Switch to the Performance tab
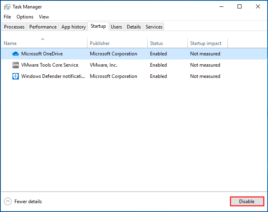This screenshot has width=268, height=212. click(43, 27)
